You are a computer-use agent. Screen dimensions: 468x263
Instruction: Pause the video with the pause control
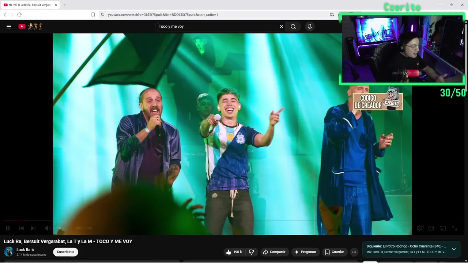click(8, 228)
